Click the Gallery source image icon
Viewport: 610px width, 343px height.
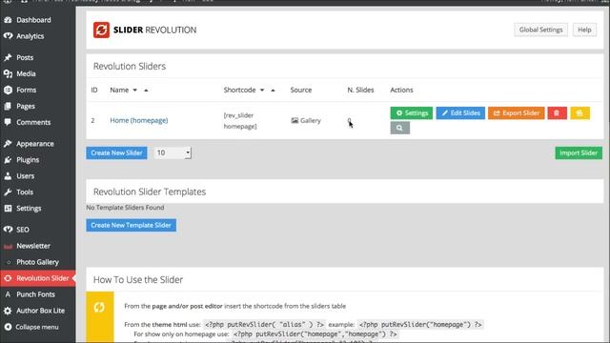(295, 121)
